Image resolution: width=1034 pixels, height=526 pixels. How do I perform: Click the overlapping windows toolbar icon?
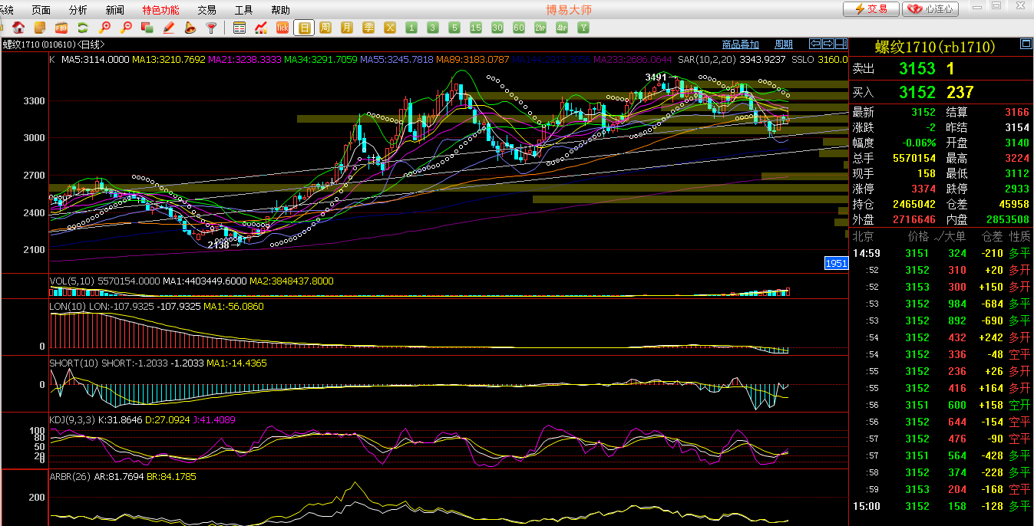coord(147,28)
